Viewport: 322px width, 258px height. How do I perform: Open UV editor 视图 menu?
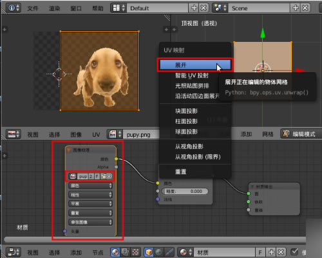point(33,135)
